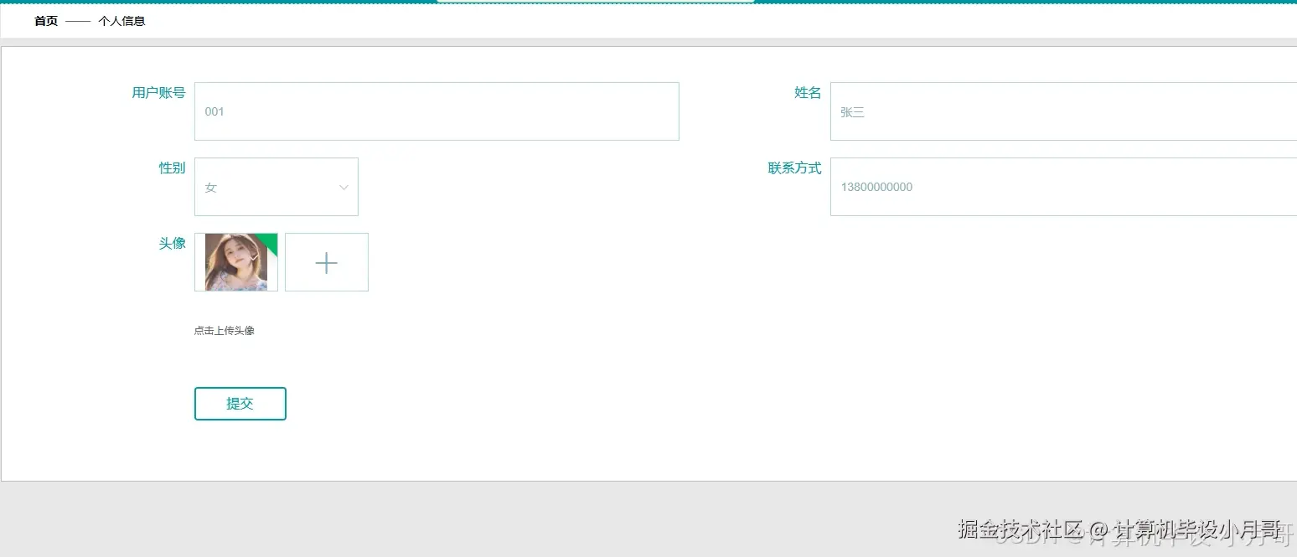Click the 点击上传头像 upload hint text
Screen dimensions: 1297x557
point(225,330)
